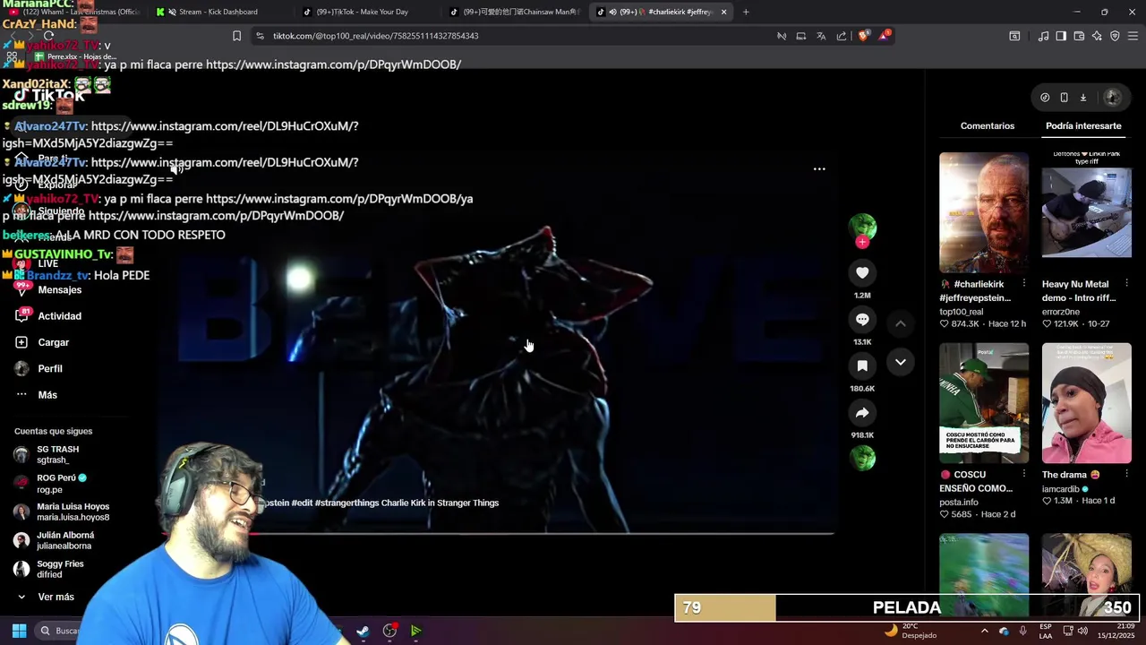1146x645 pixels.
Task: Share the video using the arrow icon
Action: (862, 412)
